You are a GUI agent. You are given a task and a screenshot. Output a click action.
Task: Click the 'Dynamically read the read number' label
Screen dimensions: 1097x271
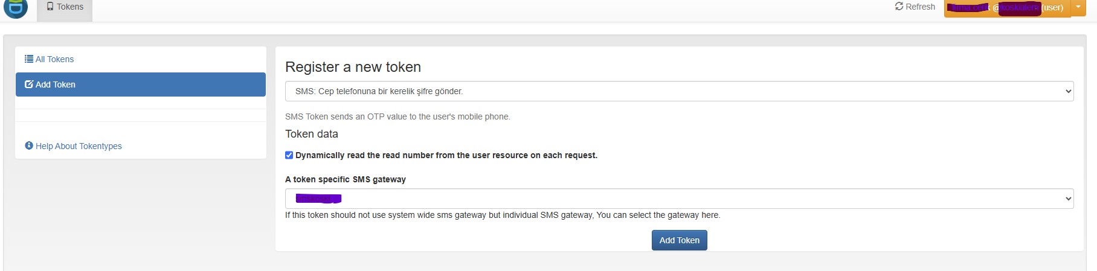(x=446, y=155)
